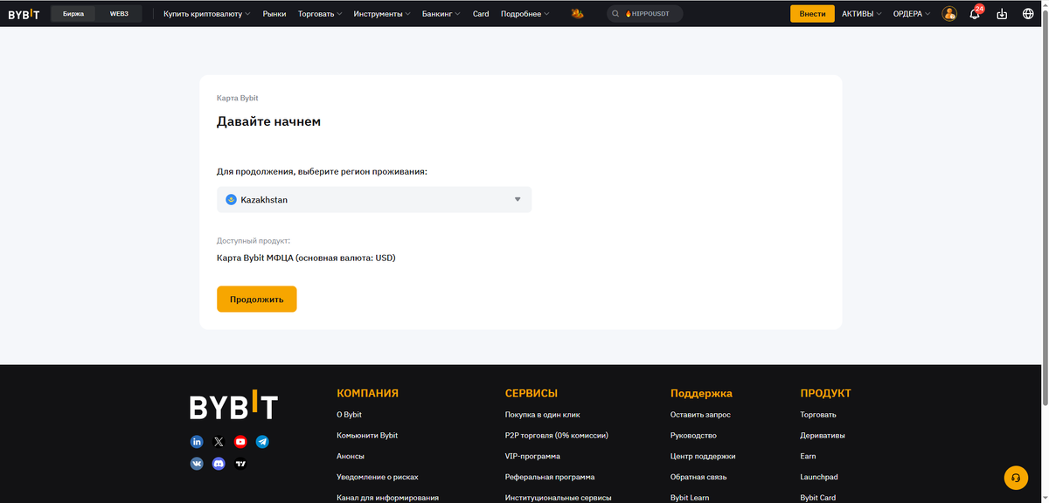Click the Bybit logo in the header
Viewport: 1049px width, 503px height.
coord(24,14)
